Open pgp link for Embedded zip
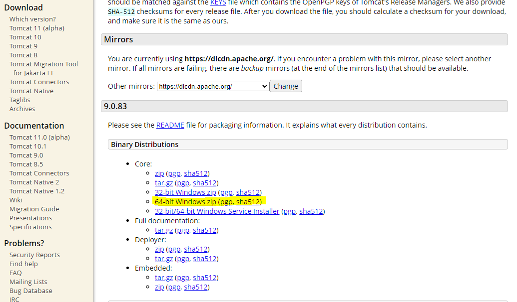The height and width of the screenshot is (302, 517). click(174, 287)
